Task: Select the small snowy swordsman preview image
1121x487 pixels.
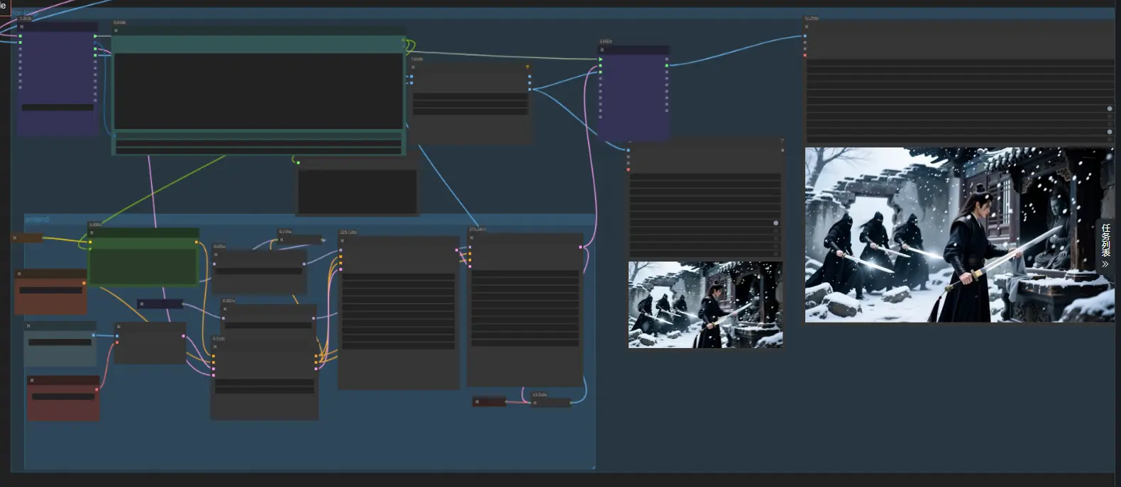Action: point(705,305)
